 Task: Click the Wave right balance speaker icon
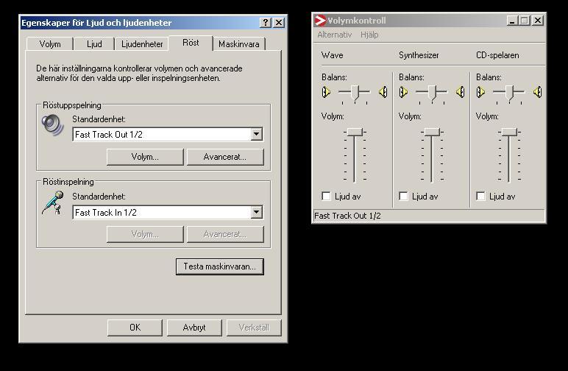383,92
